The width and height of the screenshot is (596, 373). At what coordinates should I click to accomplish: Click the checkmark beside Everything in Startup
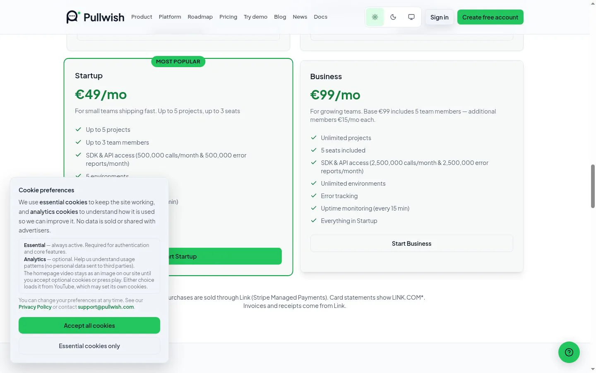(x=314, y=220)
